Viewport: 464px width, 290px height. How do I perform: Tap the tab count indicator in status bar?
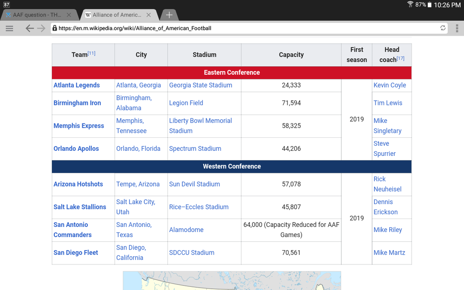coord(6,5)
